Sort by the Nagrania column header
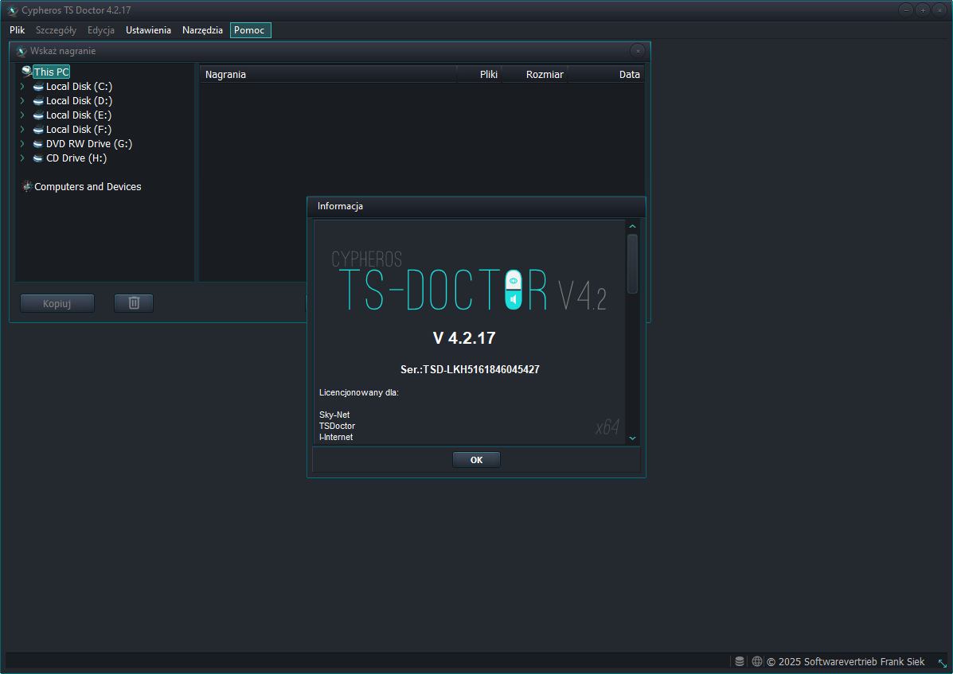Screen dimensions: 953x674 (x=328, y=75)
